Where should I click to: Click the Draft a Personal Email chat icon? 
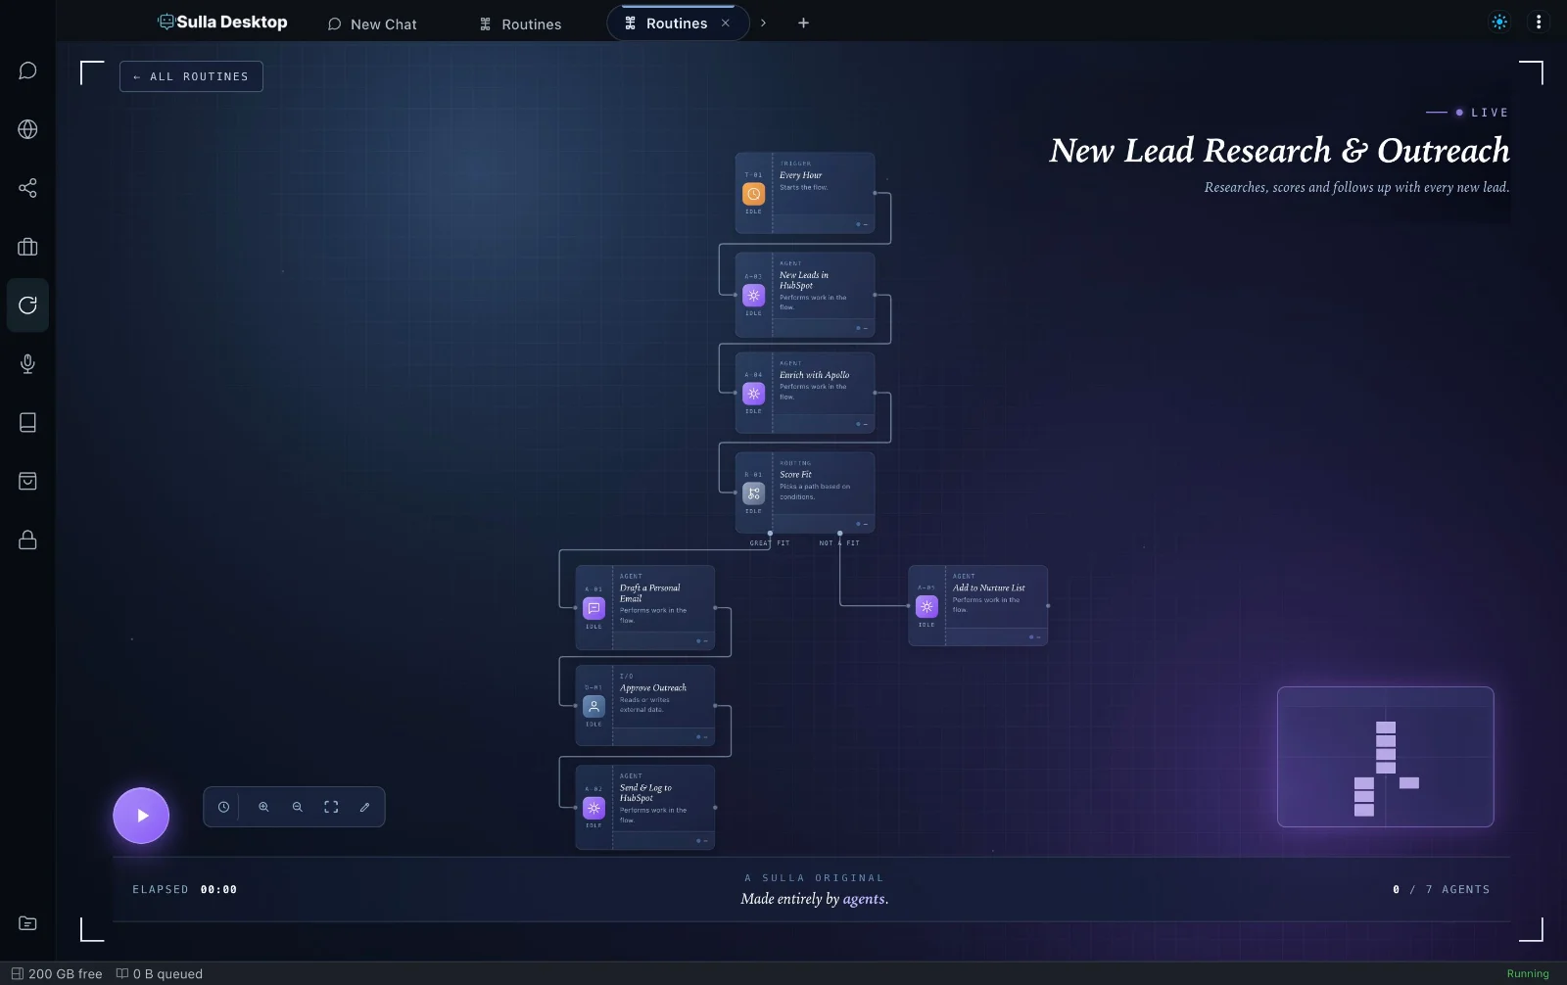point(594,608)
